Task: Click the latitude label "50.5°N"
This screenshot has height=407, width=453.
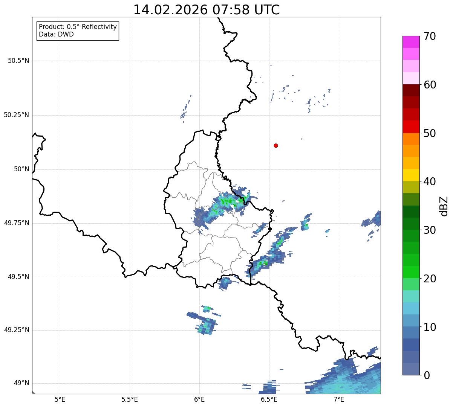Action: [x=18, y=61]
